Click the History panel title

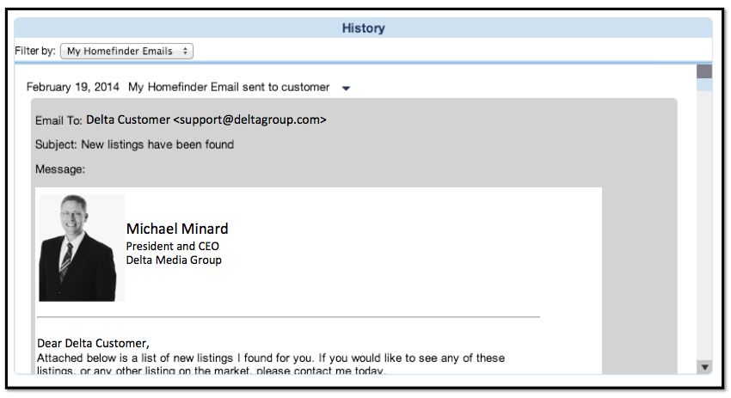coord(363,28)
